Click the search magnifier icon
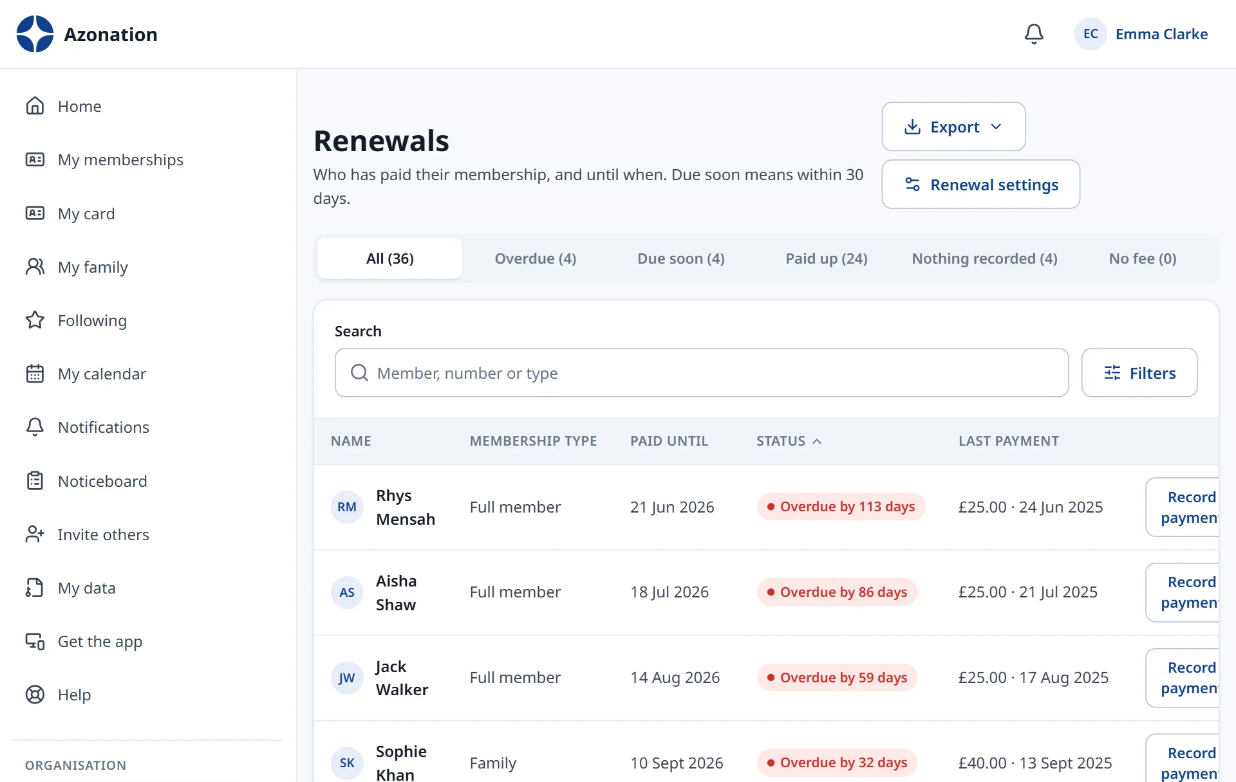Viewport: 1236px width, 782px height. tap(359, 373)
